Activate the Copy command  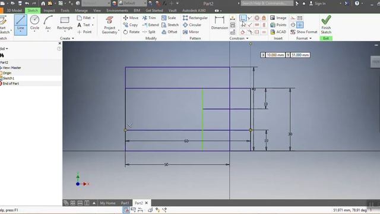click(x=131, y=25)
